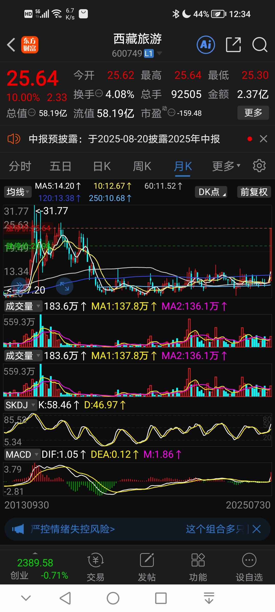The image size is (275, 612).
Task: Tap the 市盈 value -159.48
Action: click(189, 113)
